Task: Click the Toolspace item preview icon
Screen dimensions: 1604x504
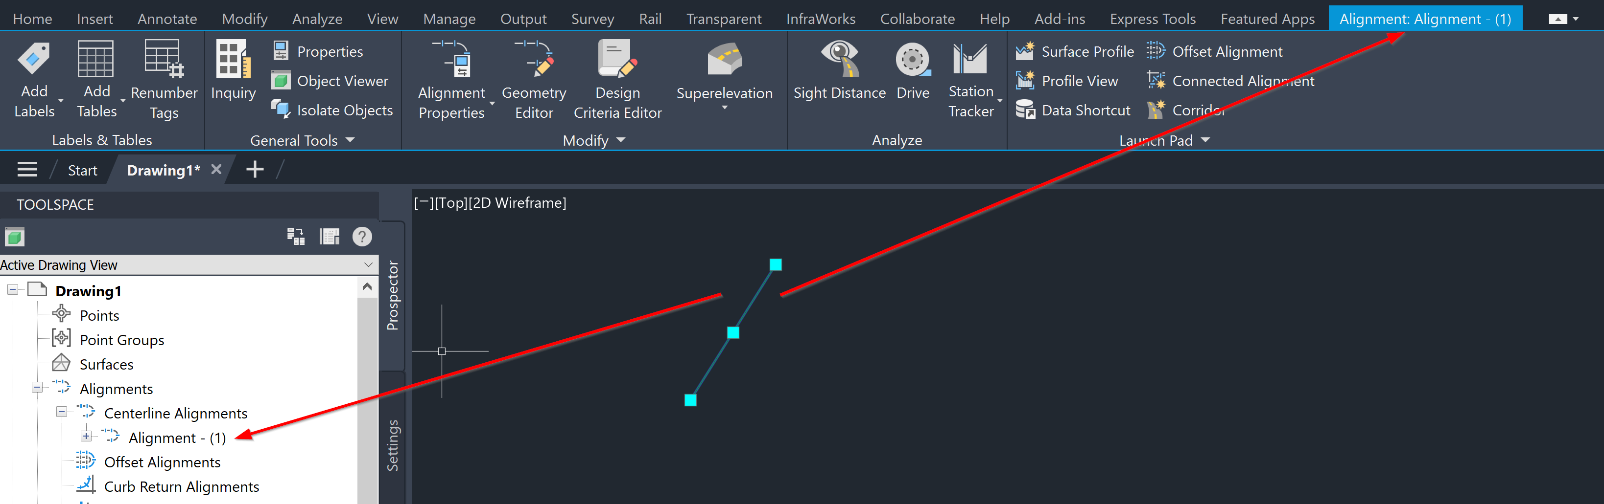Action: [296, 237]
